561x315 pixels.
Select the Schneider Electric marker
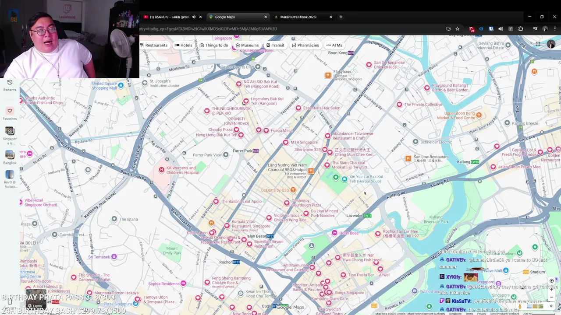tap(415, 142)
